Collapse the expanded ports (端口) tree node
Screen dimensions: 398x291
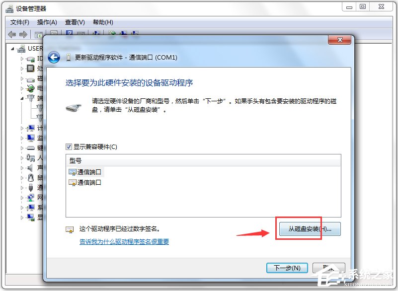(22, 98)
